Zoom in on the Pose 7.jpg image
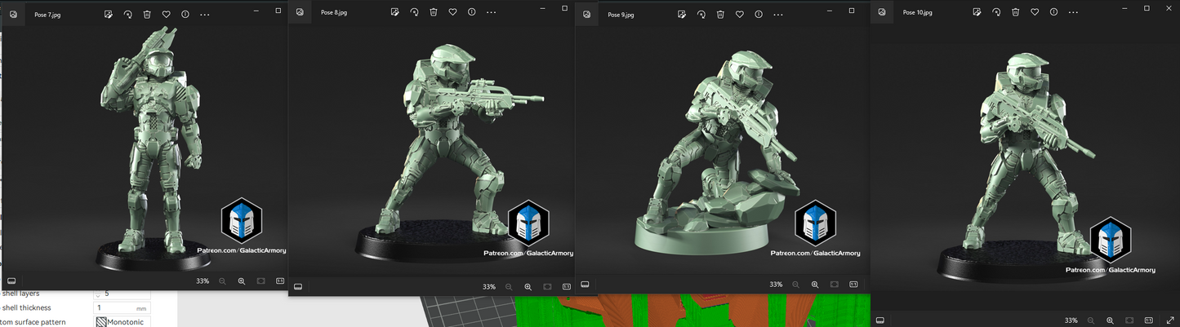 point(242,281)
